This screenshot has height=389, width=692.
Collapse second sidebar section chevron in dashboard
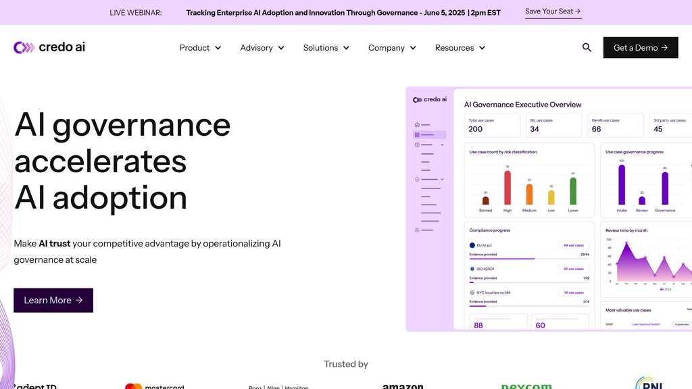443,179
